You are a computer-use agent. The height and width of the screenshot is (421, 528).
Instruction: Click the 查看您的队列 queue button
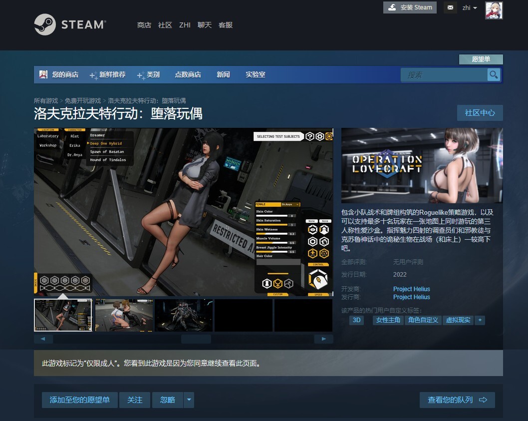click(x=457, y=400)
